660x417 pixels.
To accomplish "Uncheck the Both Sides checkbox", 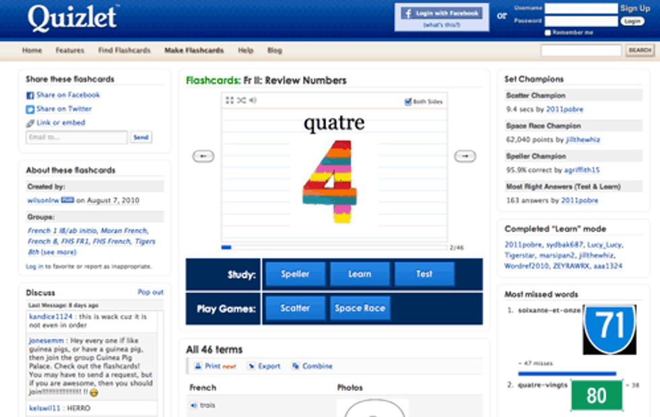I will click(x=408, y=102).
